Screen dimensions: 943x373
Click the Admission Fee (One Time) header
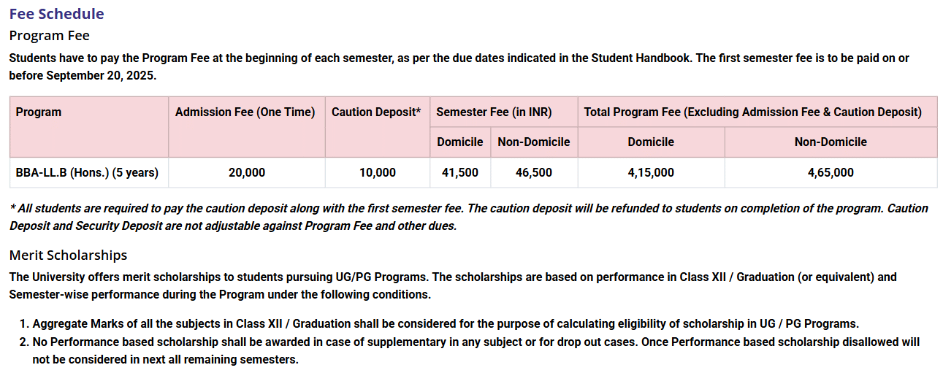245,112
